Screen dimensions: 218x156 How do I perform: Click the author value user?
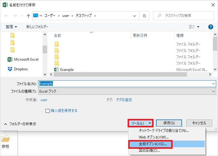point(44,100)
